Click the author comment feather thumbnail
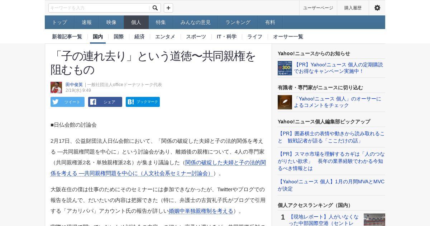 tap(285, 102)
